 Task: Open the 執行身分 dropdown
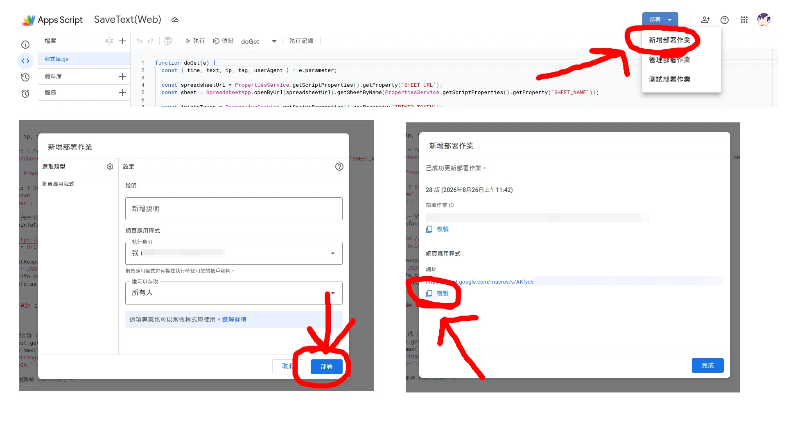[x=234, y=253]
